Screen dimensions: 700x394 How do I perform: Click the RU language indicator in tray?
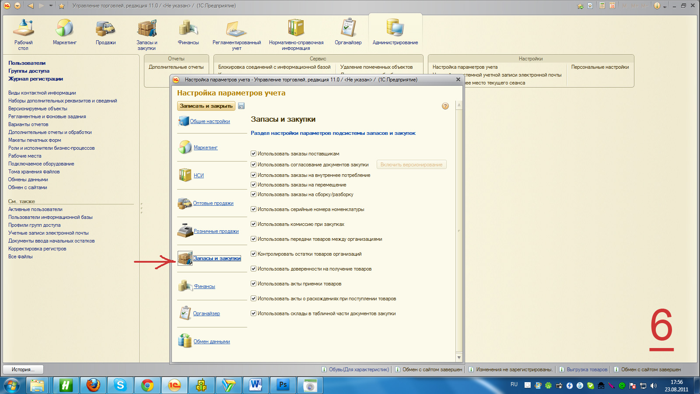pos(514,384)
